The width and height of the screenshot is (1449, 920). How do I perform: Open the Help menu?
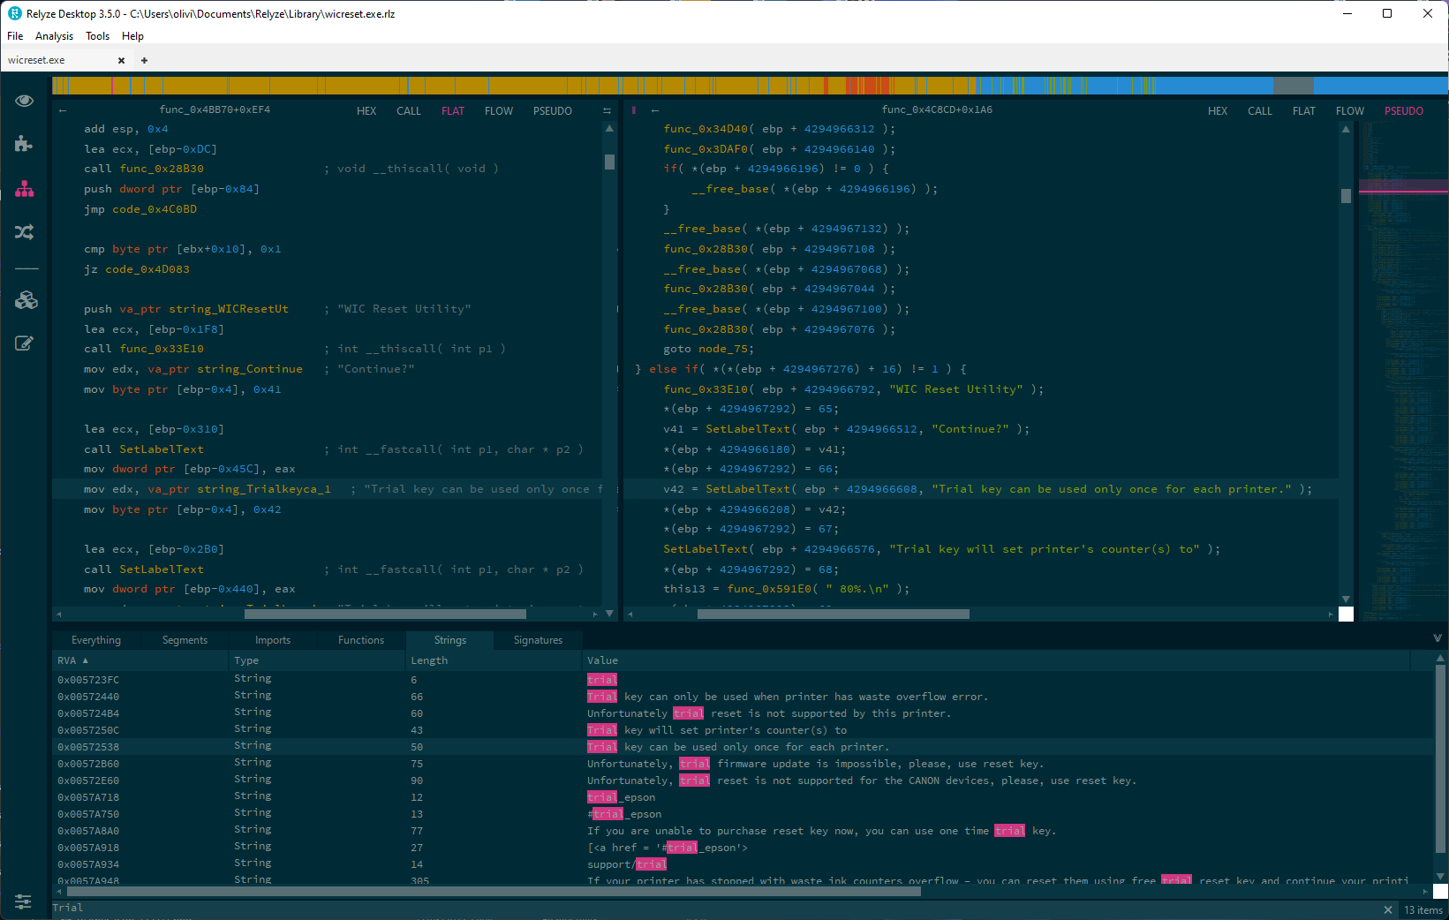[x=132, y=36]
